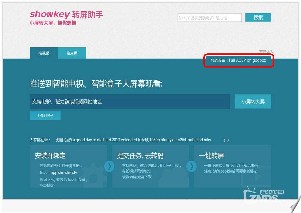Screen dimensions: 301x213
Task: Click the 安装并绑定 card heading
Action: tap(50, 156)
